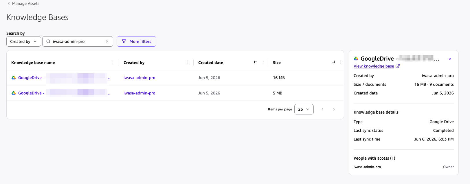Click the Created by column header text
This screenshot has height=184, width=470.
134,63
